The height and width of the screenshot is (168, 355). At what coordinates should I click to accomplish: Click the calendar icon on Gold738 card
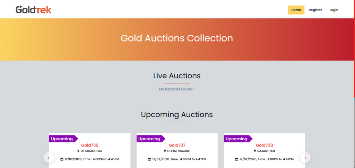tap(236, 159)
